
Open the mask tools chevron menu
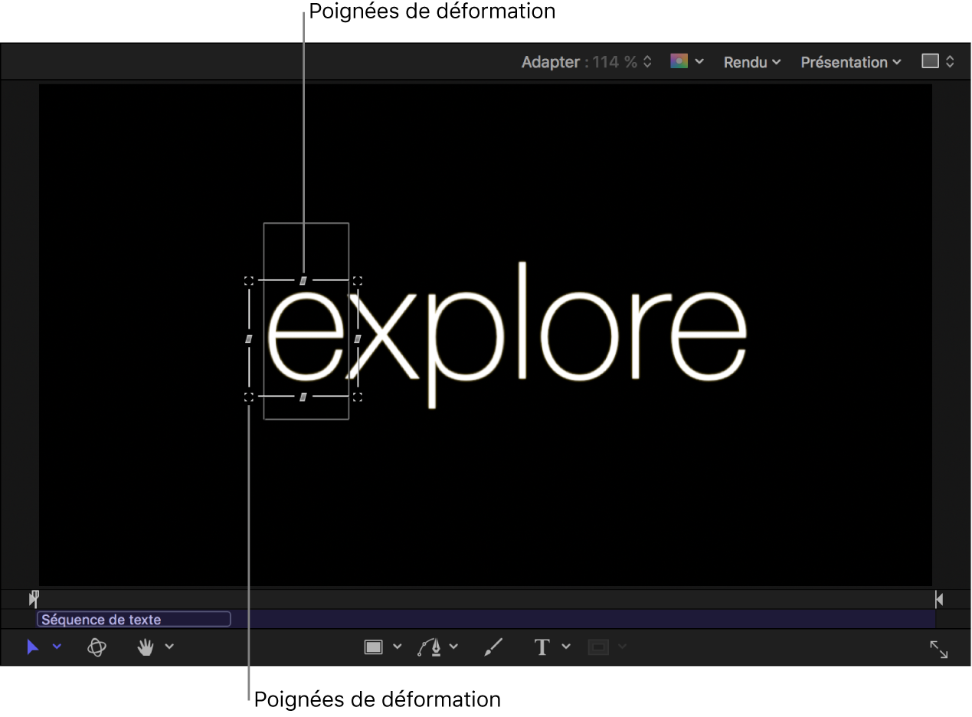point(622,647)
